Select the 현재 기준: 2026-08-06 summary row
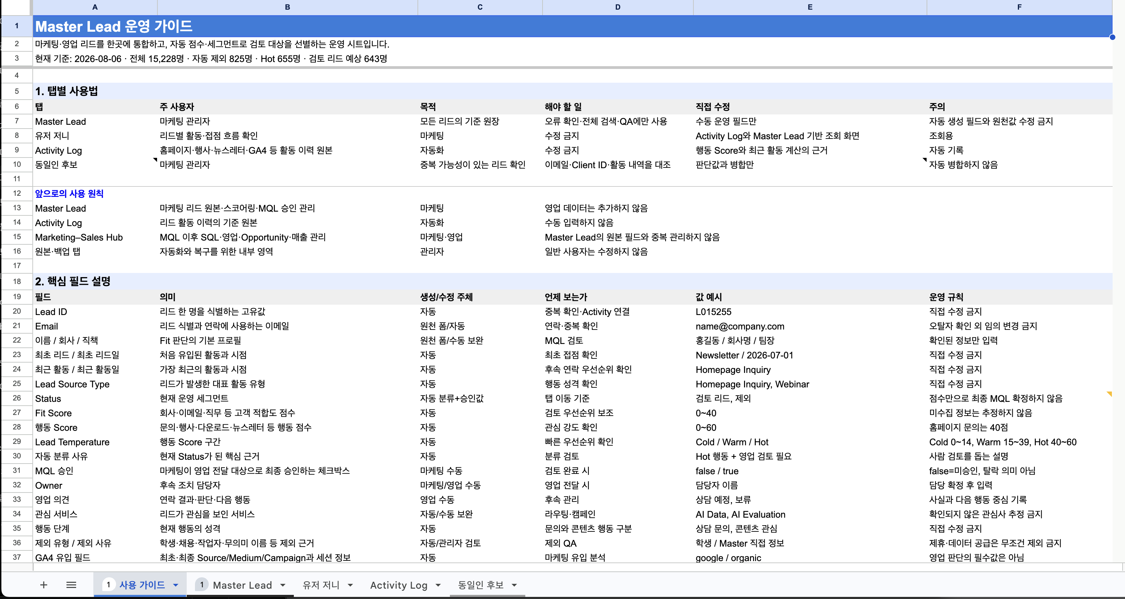 (x=572, y=59)
